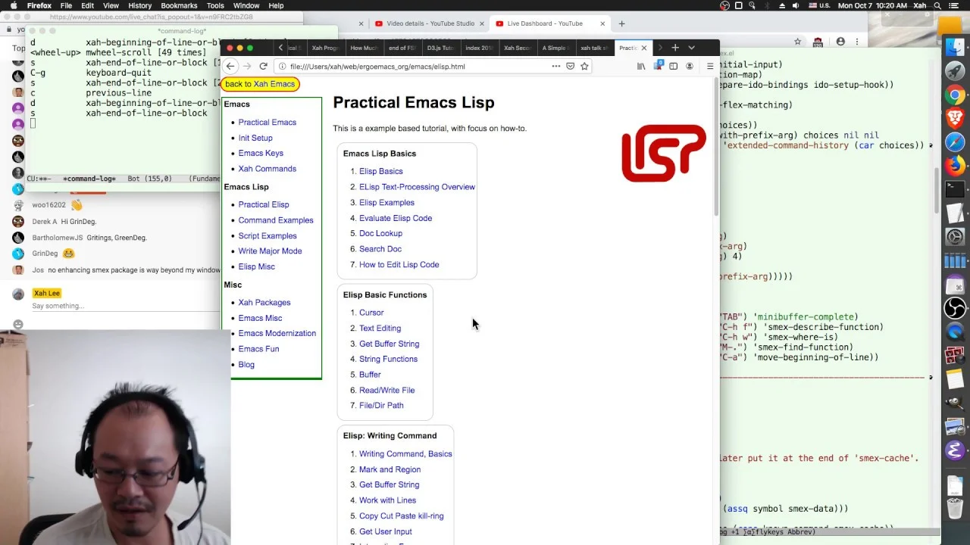The height and width of the screenshot is (545, 970).
Task: Open Init Setup in the sidebar
Action: [x=255, y=138]
